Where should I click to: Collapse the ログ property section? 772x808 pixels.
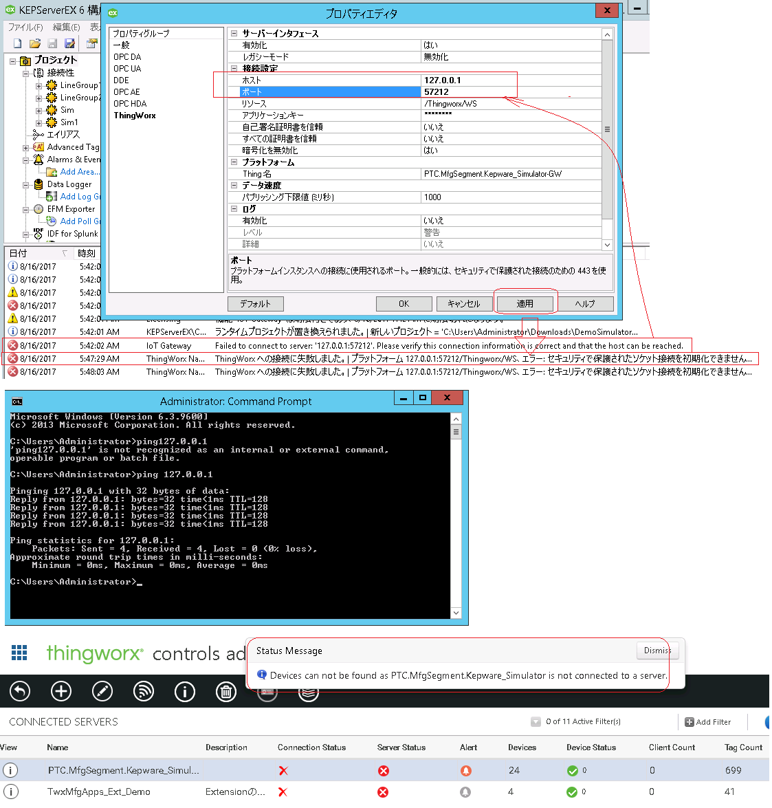point(234,208)
